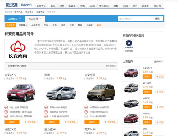Open the 爱卡视频 navigation tab
The image size is (178, 136).
point(104,6)
